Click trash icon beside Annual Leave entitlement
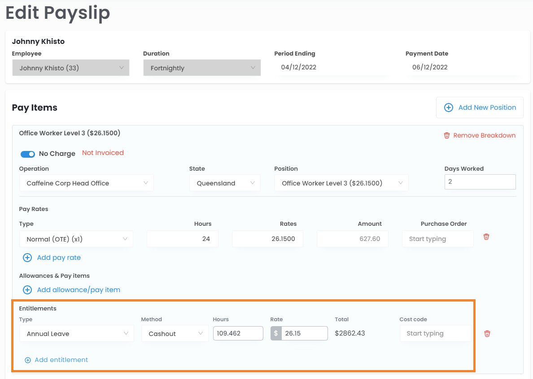Viewport: 533px width, 379px height. click(x=487, y=334)
